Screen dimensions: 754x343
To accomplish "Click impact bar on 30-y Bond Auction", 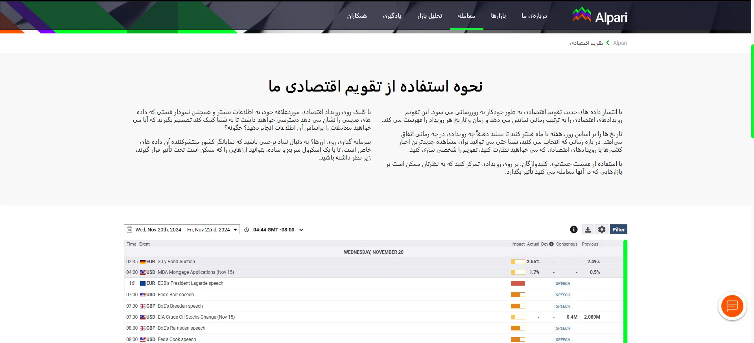I will coord(518,262).
